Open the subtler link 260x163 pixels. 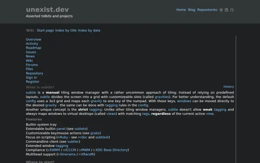pyautogui.click(x=73, y=142)
